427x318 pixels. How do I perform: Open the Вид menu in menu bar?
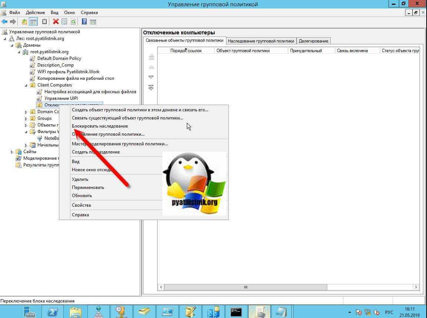pos(54,13)
